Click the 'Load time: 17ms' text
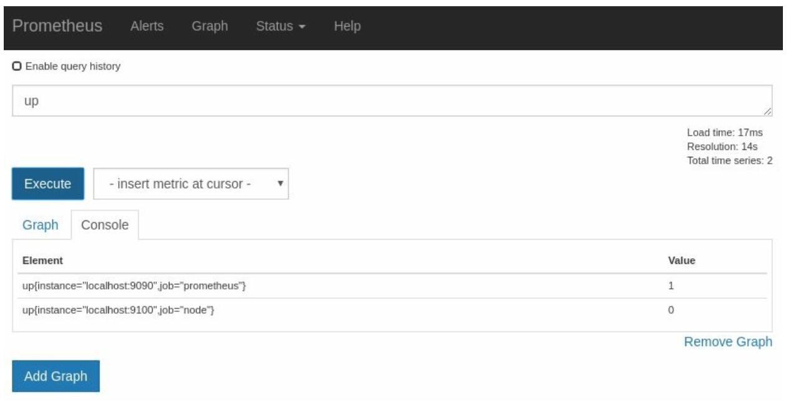Screen dimensions: 791x402 click(x=724, y=133)
